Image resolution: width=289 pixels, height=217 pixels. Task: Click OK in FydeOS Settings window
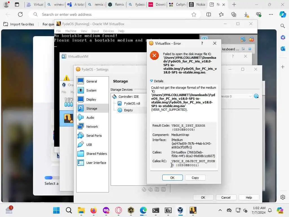(203, 198)
